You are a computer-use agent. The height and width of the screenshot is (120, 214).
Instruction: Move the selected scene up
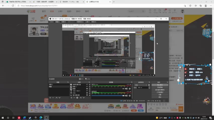point(56,98)
